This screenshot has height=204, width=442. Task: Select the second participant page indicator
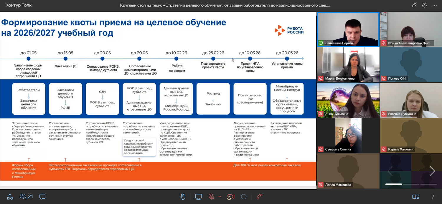(411, 184)
